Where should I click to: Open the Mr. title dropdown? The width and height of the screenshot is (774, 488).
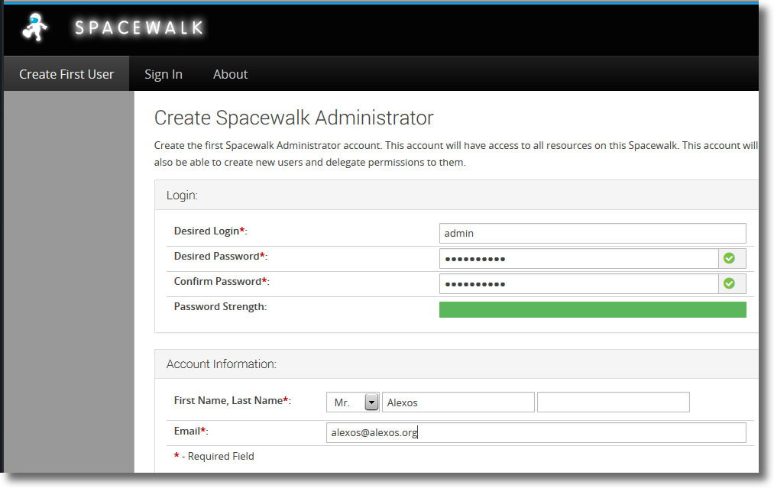click(352, 402)
